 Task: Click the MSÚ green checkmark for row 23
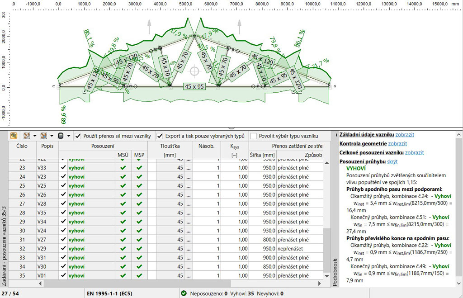(123, 168)
